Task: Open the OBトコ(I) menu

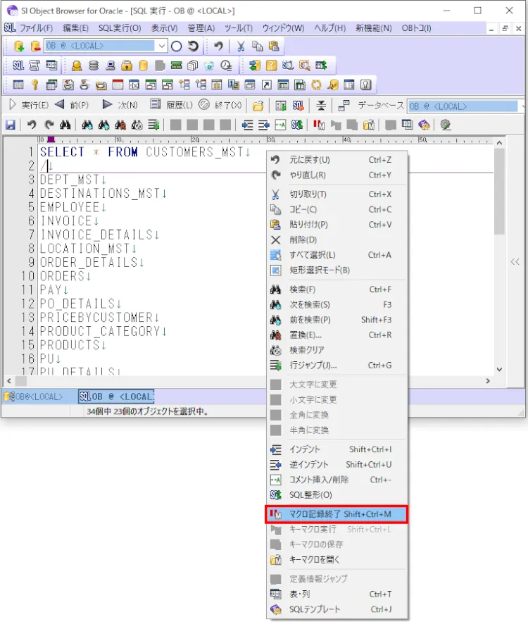Action: [416, 28]
